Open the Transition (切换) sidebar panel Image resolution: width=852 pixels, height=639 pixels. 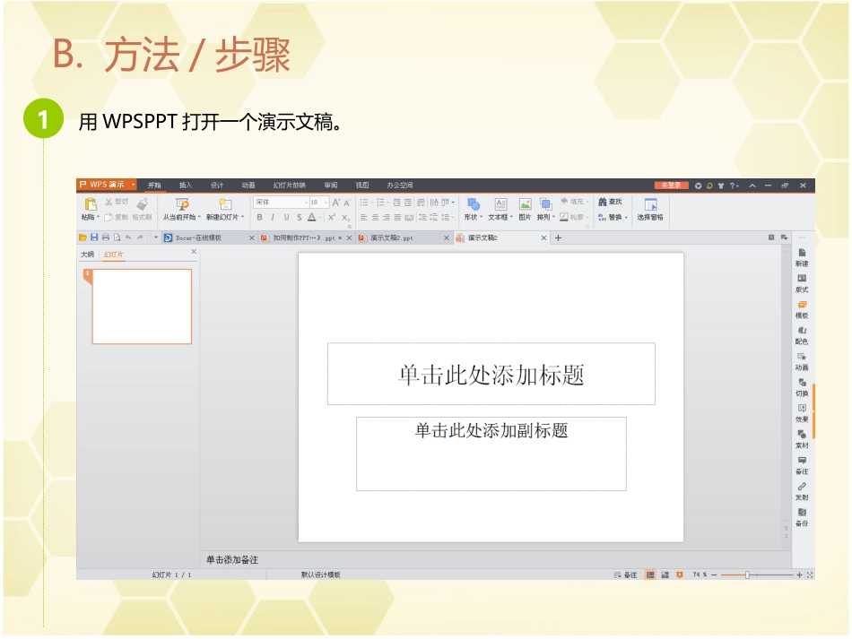click(802, 388)
